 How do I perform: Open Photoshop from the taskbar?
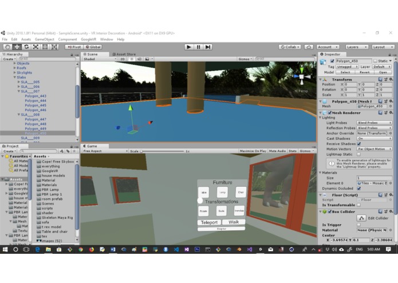pos(197,250)
